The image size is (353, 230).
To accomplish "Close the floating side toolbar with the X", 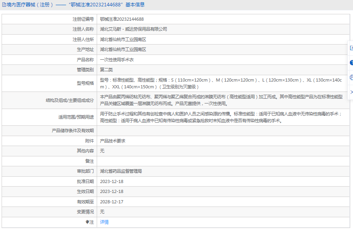I will [x=351, y=92].
